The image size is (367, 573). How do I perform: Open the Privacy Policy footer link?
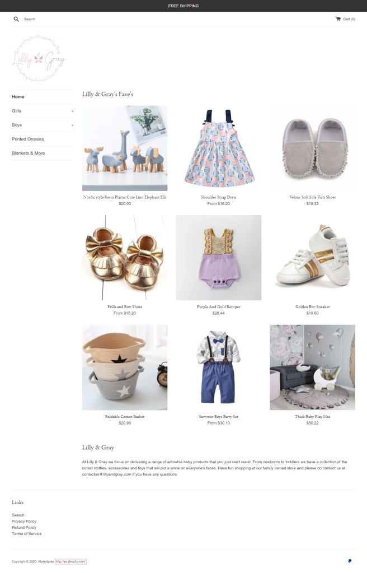point(24,521)
